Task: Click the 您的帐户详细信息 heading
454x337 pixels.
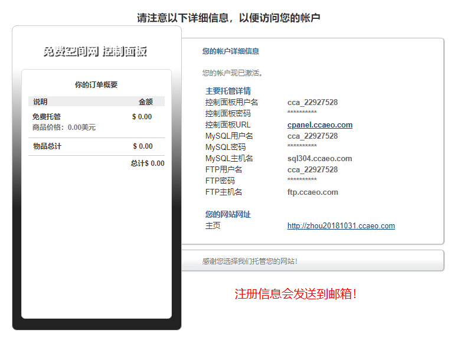Action: 230,52
